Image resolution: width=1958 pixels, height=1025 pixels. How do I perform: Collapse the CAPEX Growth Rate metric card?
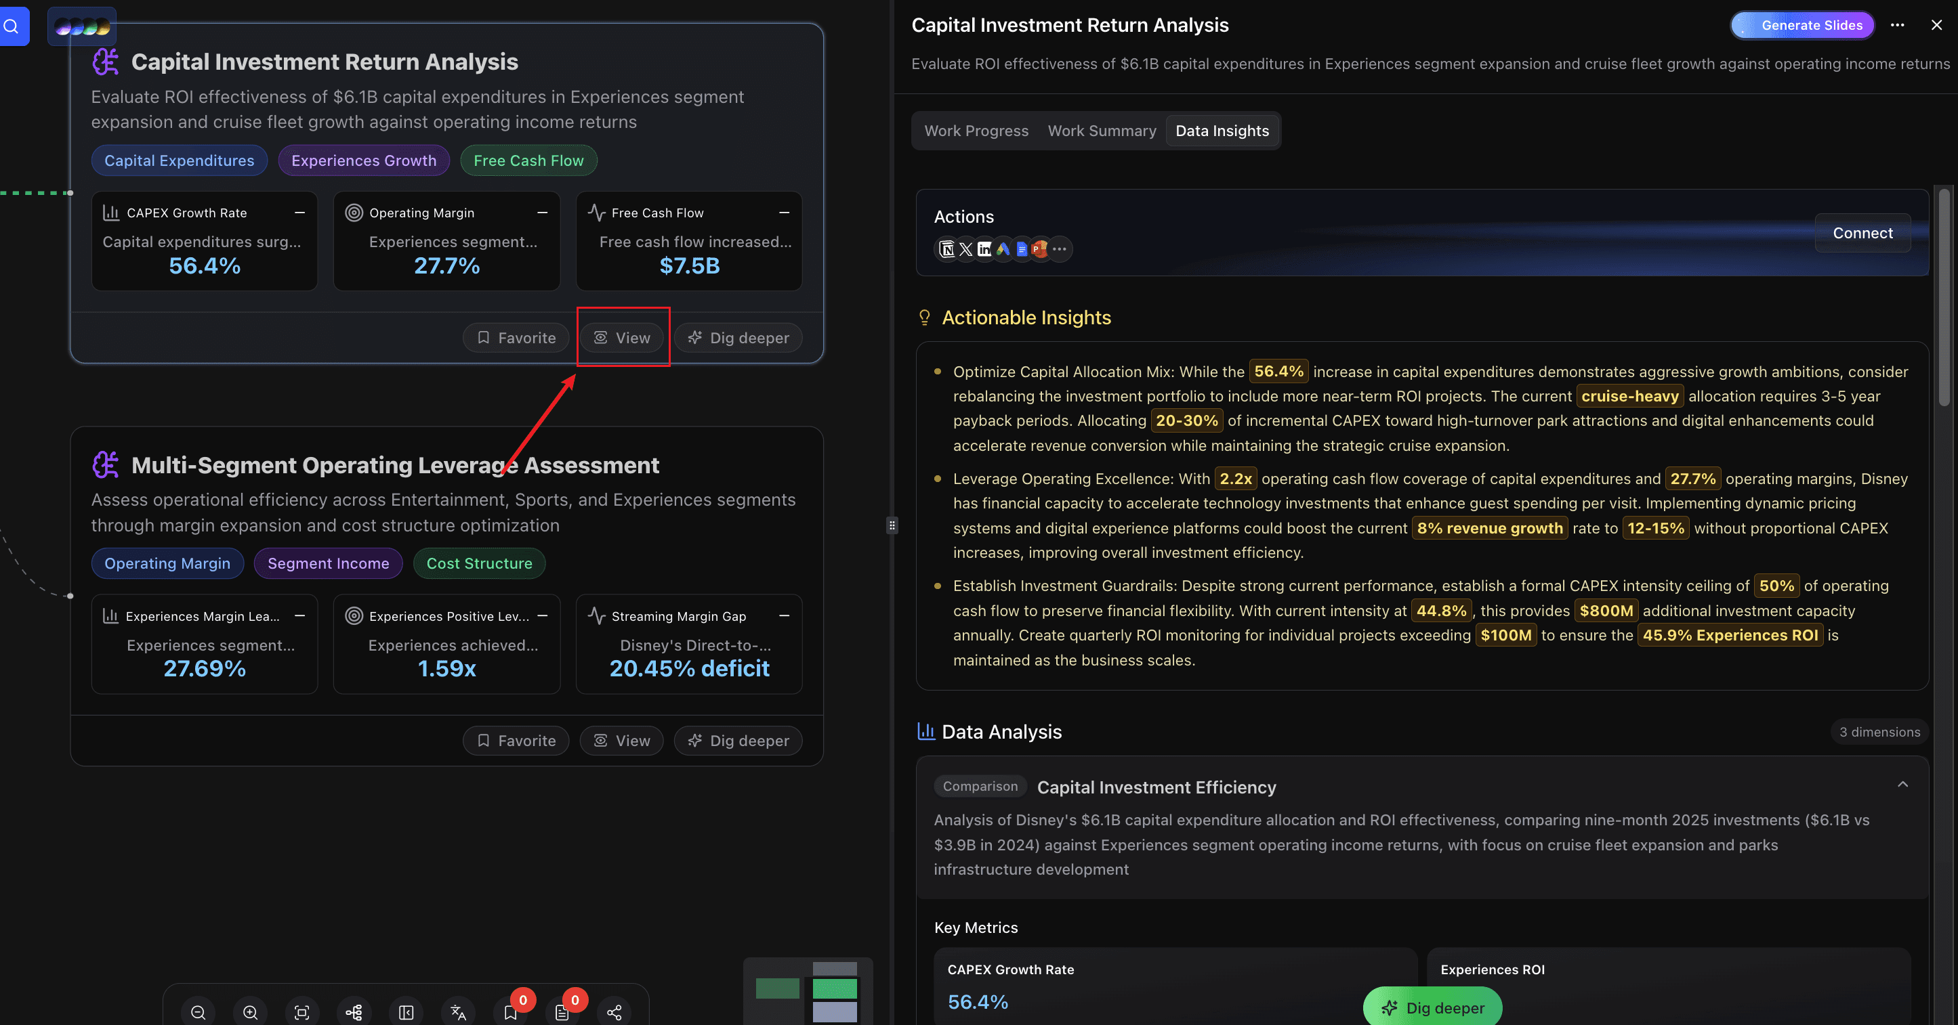(299, 213)
